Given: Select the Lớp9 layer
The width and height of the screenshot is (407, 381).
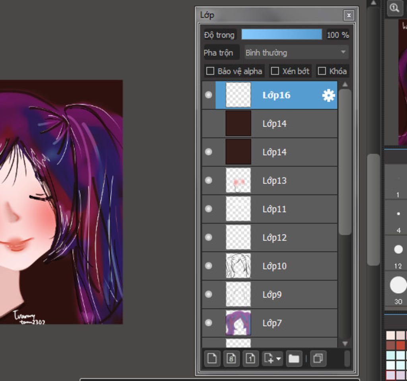Looking at the screenshot, I should click(x=270, y=294).
